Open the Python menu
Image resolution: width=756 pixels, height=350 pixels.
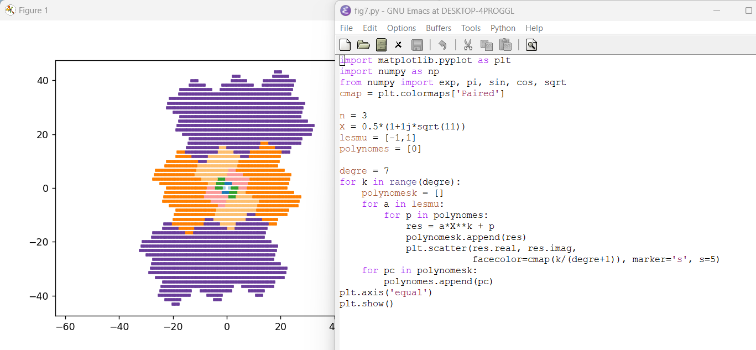pos(503,28)
